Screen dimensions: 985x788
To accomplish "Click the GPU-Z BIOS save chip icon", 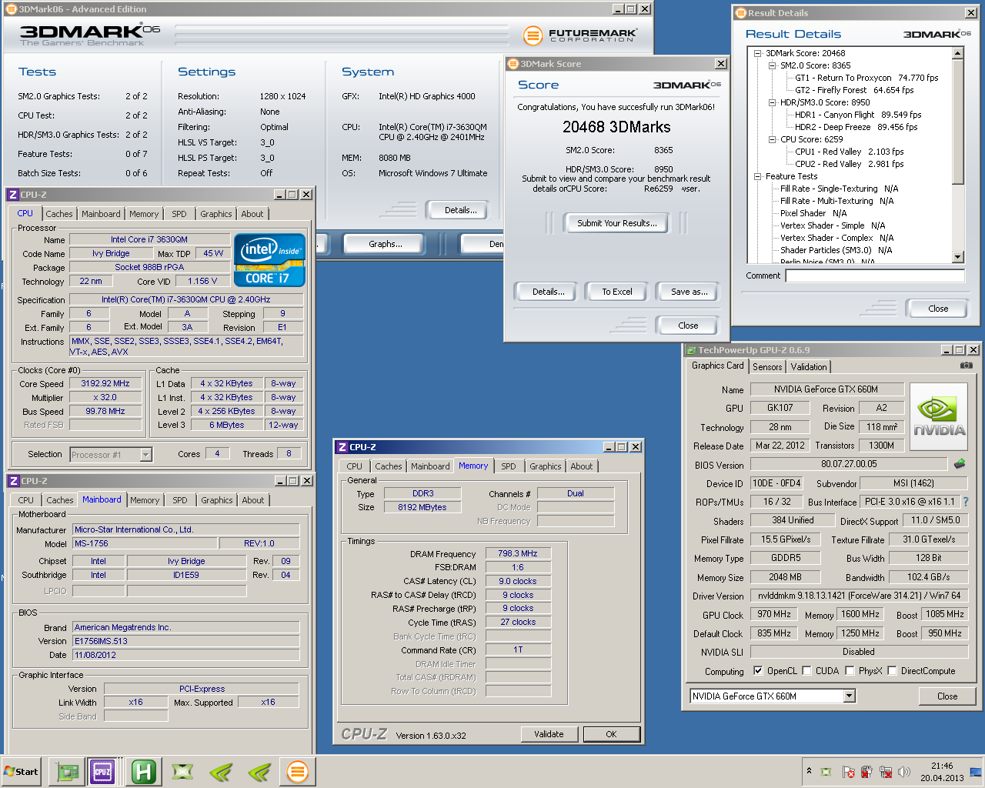I will [x=960, y=464].
